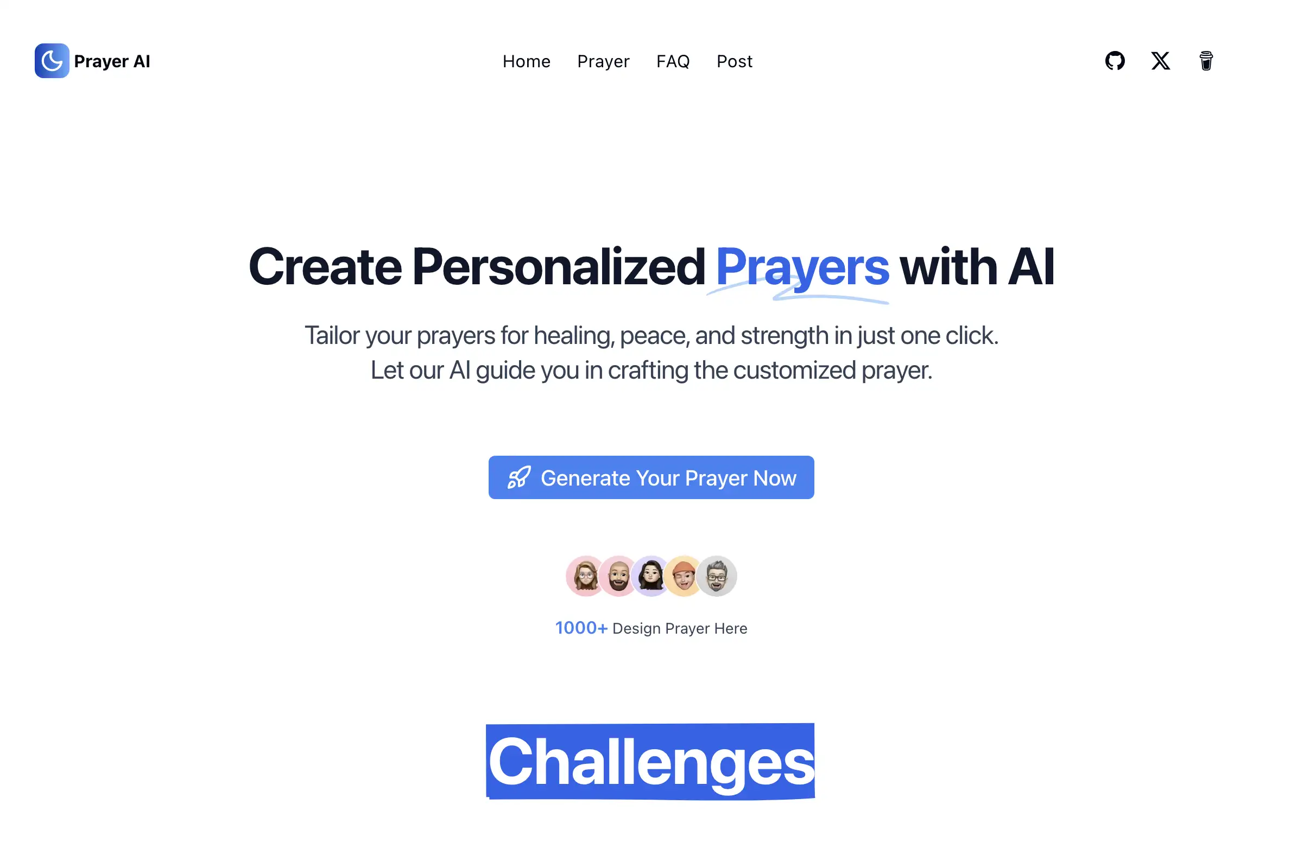
Task: Click the 1000+ Design Prayer Here link
Action: [x=650, y=628]
